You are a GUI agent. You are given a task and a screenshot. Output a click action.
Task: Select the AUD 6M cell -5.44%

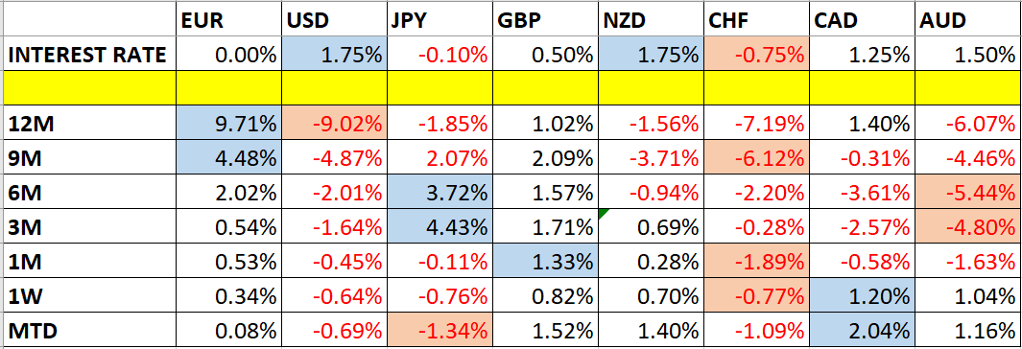click(968, 192)
